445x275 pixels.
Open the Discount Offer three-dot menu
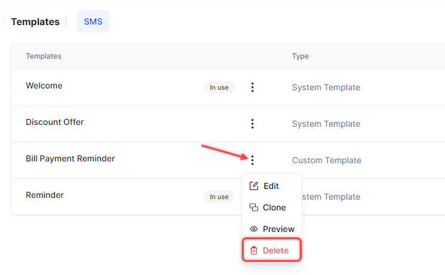point(252,124)
